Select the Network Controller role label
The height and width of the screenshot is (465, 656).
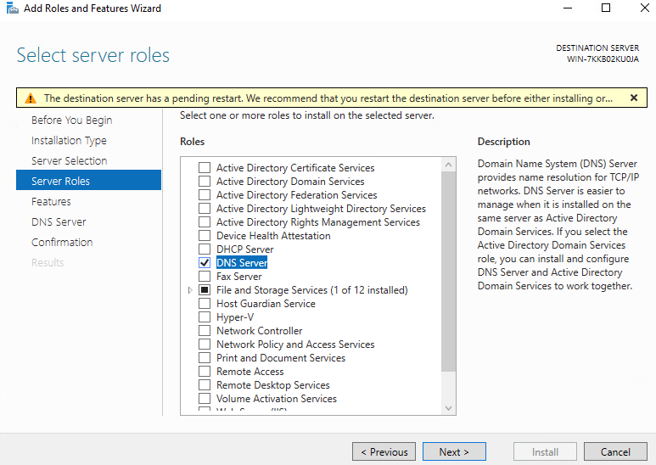(260, 331)
